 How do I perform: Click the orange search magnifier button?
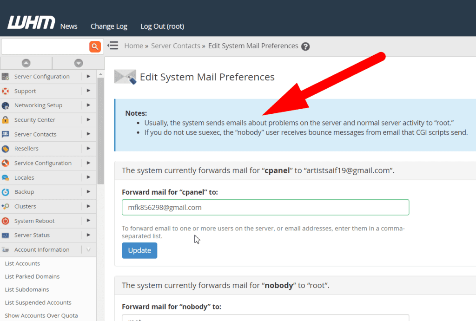pyautogui.click(x=95, y=46)
